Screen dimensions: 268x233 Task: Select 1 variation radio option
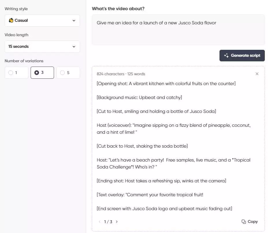click(16, 73)
